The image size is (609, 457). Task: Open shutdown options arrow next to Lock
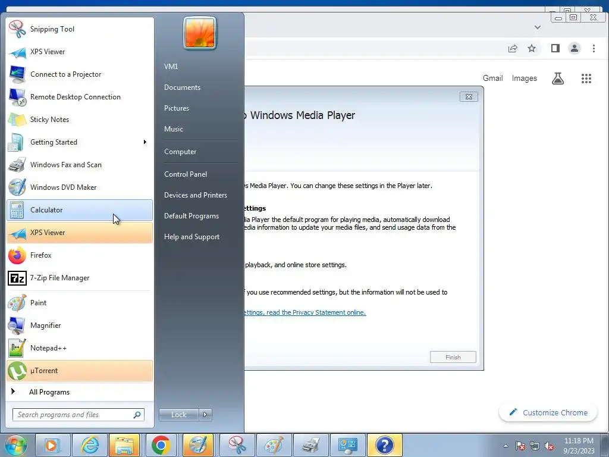click(205, 415)
